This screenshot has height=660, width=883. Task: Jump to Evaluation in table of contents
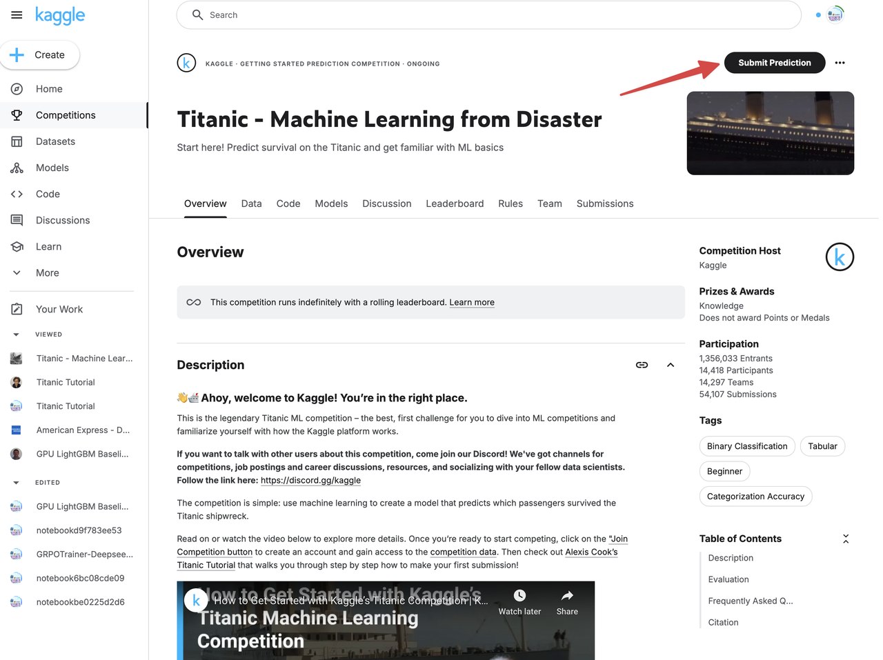pyautogui.click(x=728, y=579)
